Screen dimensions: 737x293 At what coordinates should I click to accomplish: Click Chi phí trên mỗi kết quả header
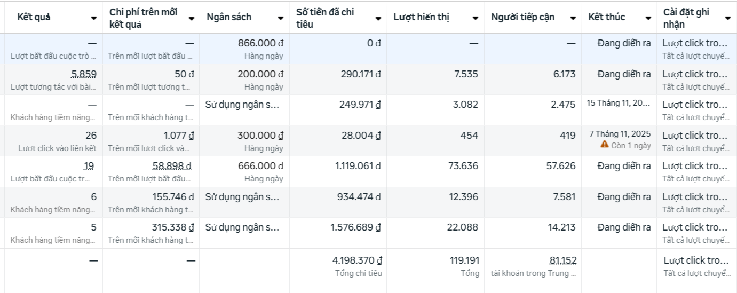(x=143, y=17)
